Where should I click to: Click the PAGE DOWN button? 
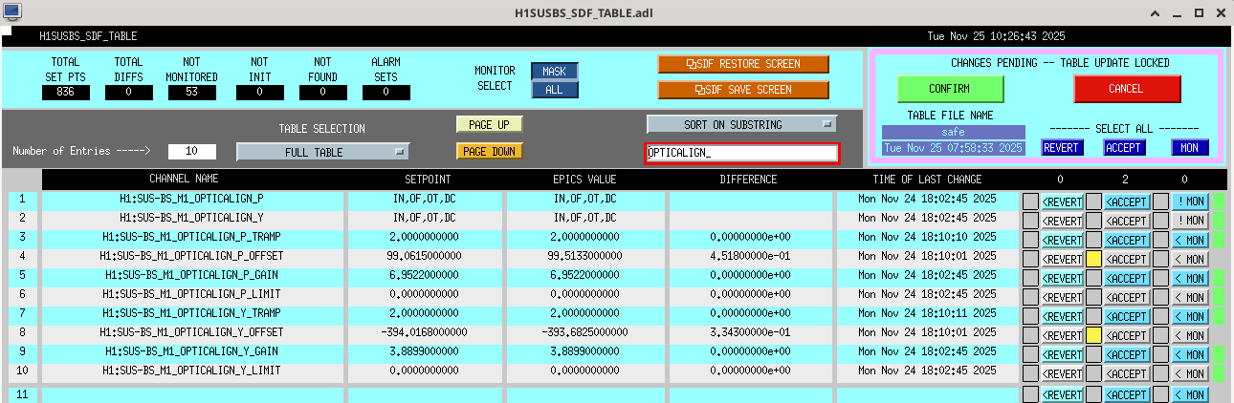pos(489,151)
